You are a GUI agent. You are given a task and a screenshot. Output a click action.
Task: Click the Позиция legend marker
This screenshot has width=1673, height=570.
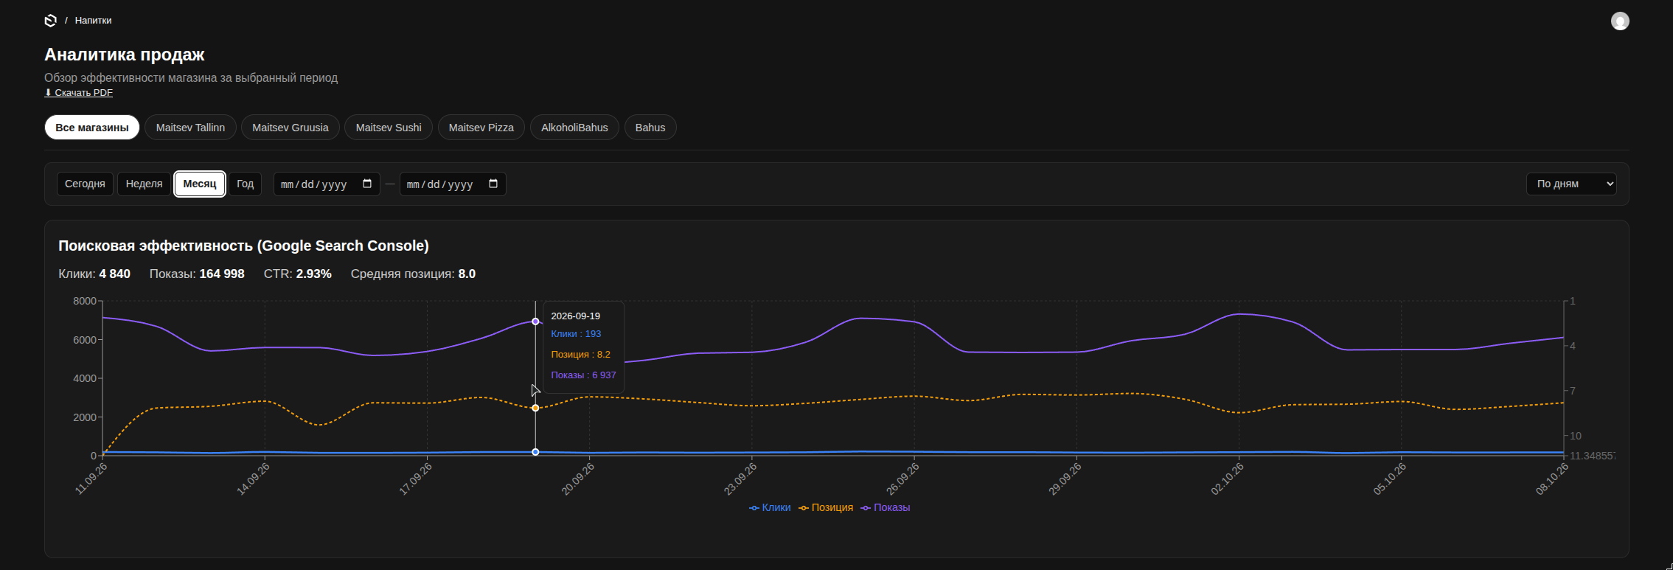(804, 508)
